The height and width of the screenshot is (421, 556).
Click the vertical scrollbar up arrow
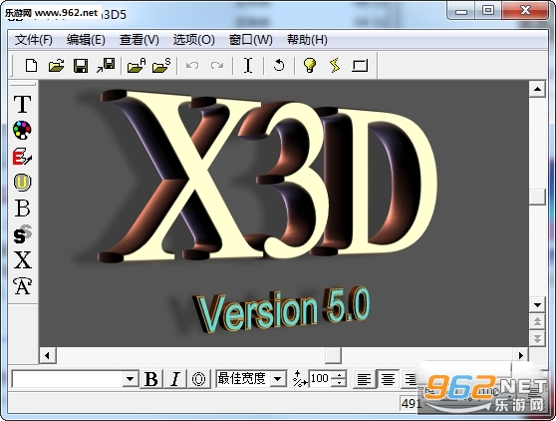tap(537, 89)
